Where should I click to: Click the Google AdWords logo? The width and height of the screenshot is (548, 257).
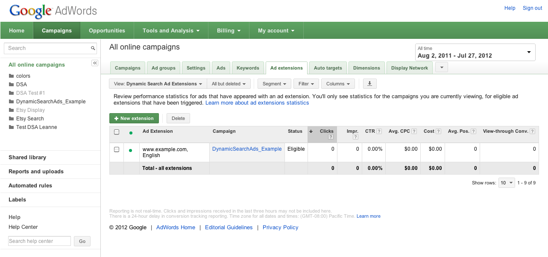[53, 11]
